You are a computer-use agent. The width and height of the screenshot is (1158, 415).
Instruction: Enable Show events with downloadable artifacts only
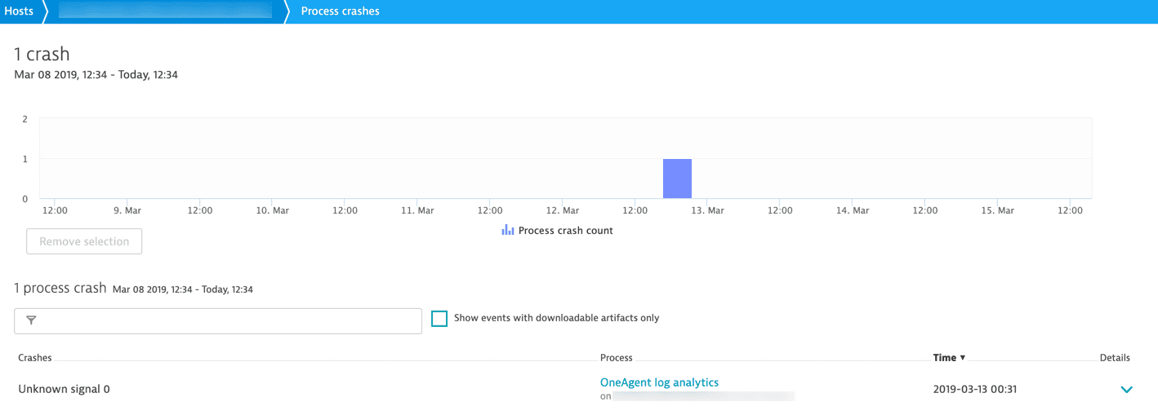pyautogui.click(x=439, y=319)
